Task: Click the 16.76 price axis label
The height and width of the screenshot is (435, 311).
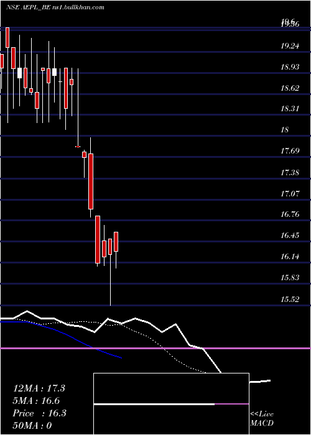Action: coord(290,214)
